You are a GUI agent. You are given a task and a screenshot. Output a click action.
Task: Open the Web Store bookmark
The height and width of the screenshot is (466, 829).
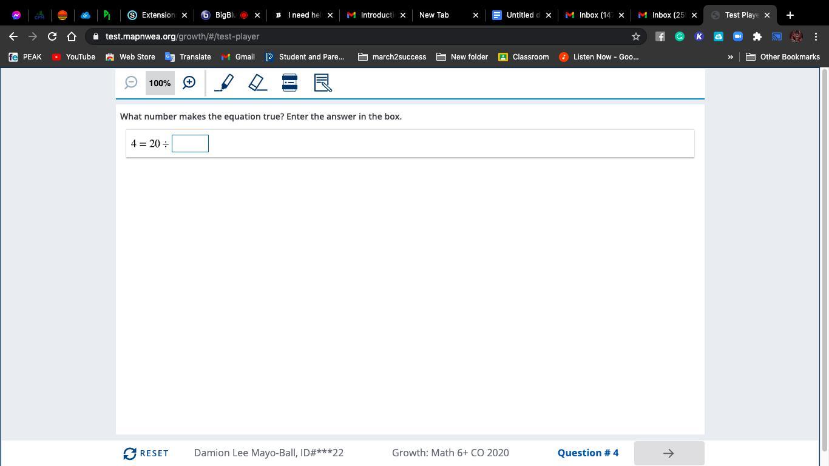point(130,57)
